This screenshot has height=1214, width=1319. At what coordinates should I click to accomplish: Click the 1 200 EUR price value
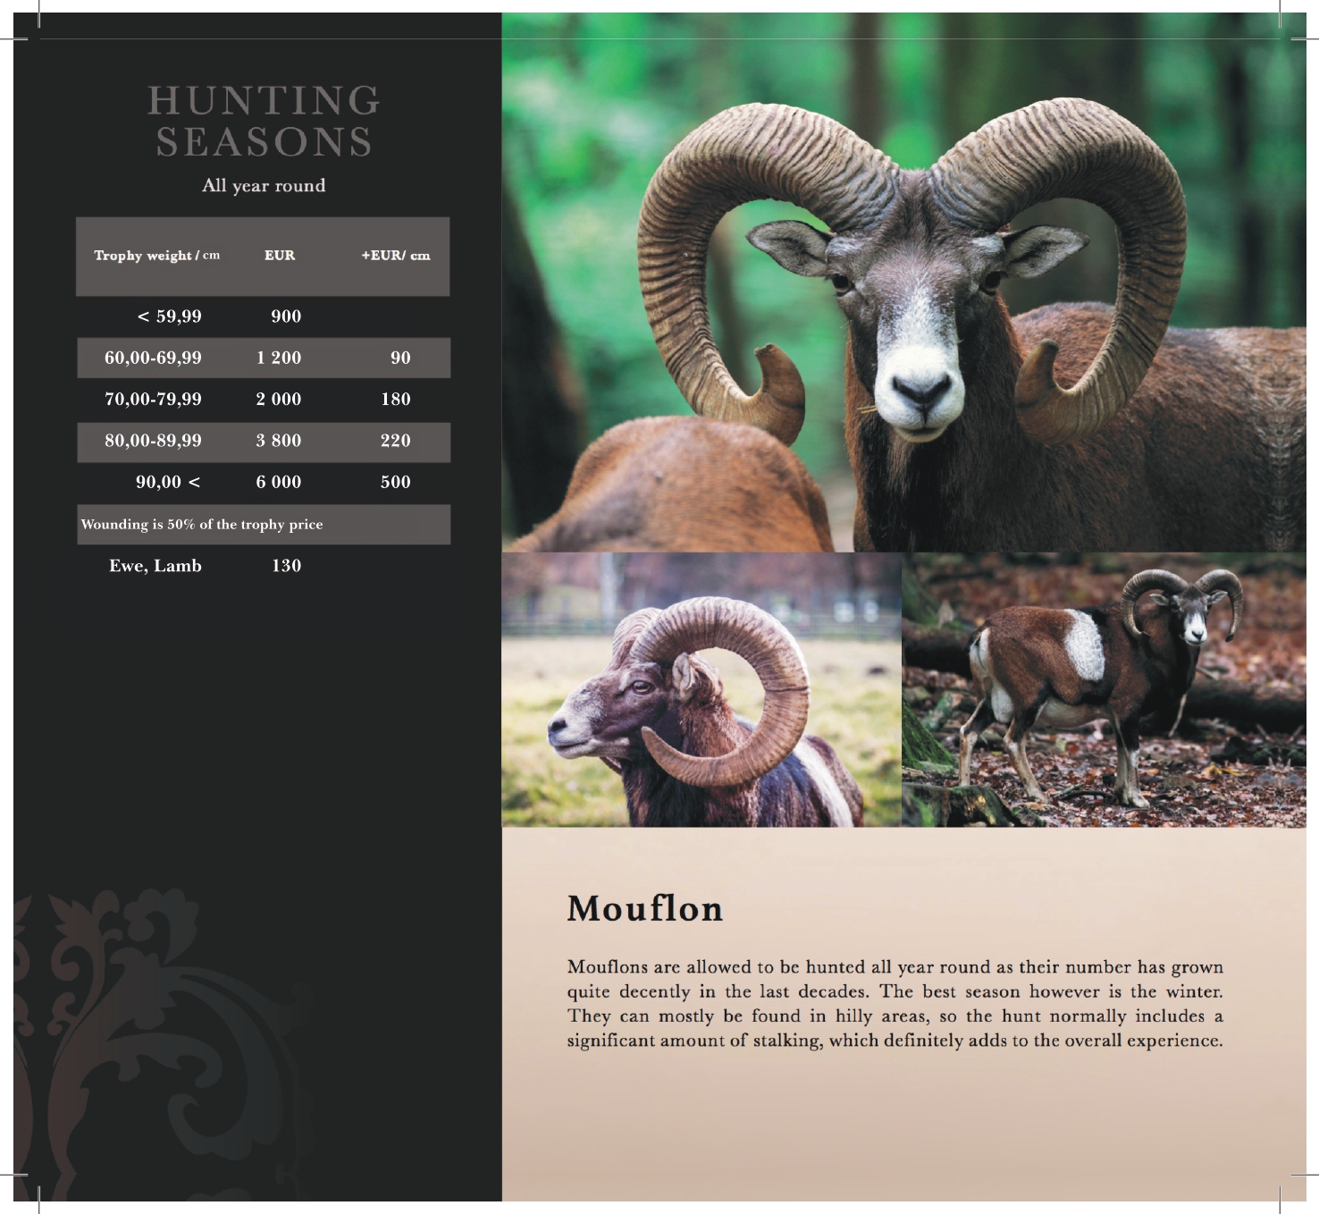(279, 358)
